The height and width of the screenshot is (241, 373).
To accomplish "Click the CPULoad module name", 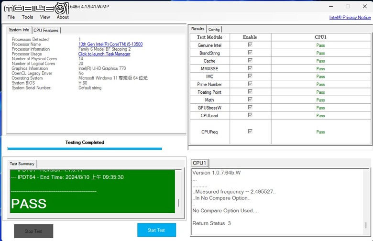I will 209,116.
